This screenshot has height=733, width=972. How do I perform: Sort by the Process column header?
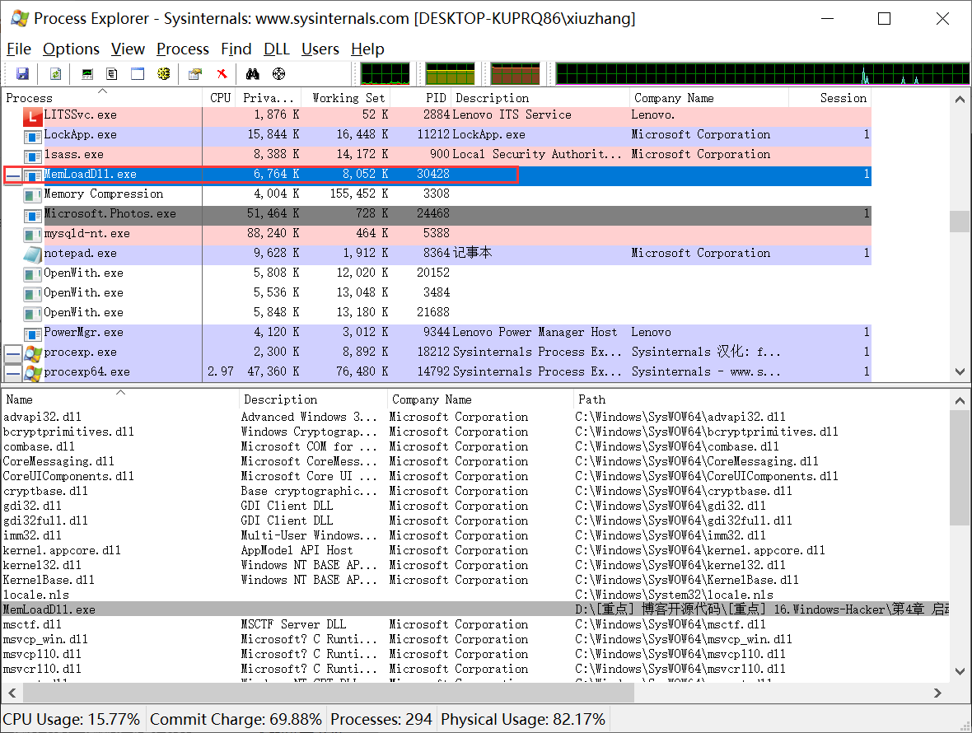tap(102, 98)
